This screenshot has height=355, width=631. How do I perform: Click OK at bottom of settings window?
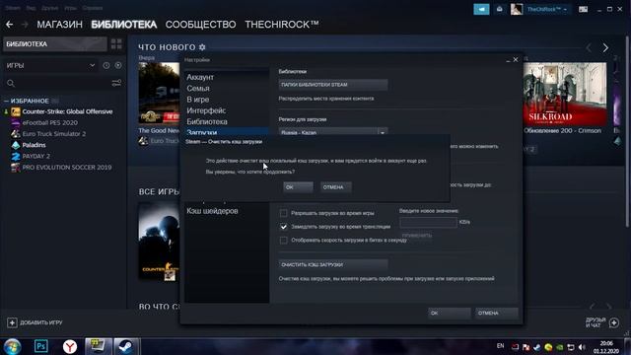(450, 313)
